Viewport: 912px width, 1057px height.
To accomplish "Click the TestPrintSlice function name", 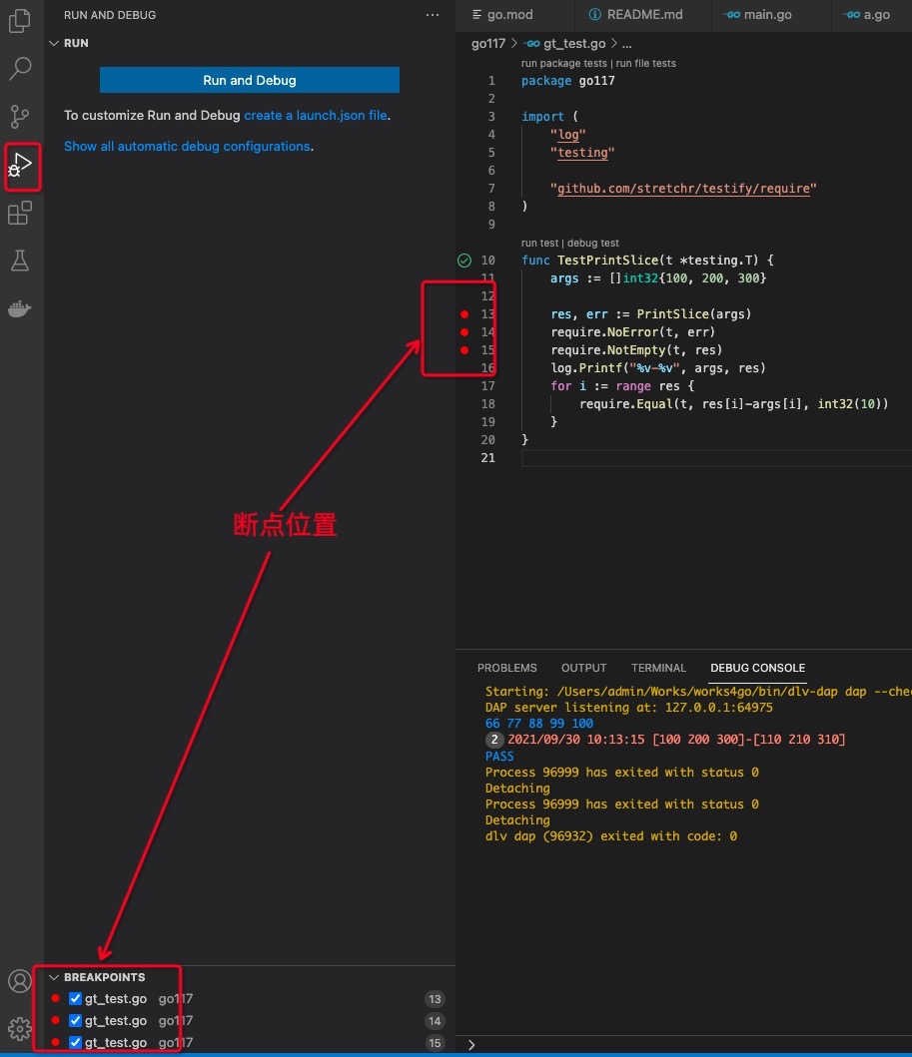I will click(607, 261).
